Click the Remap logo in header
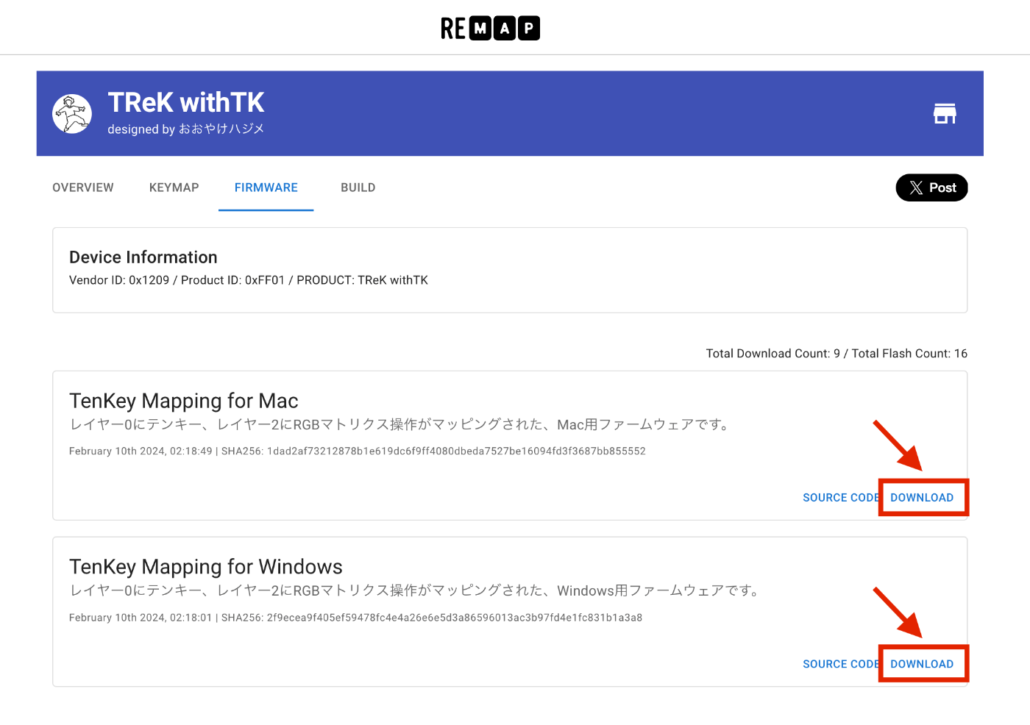Screen dimensions: 1030x725 coord(490,28)
